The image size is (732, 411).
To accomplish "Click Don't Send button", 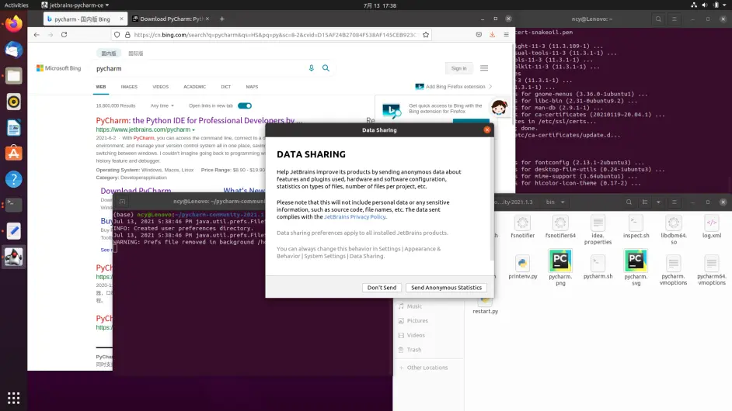I will pos(382,288).
